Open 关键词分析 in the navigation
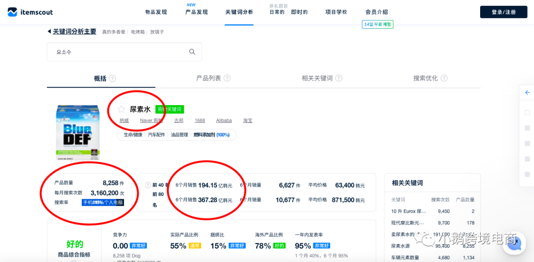The width and height of the screenshot is (534, 262). (239, 12)
